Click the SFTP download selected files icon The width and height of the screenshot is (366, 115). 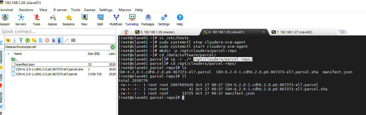pyautogui.click(x=14, y=40)
